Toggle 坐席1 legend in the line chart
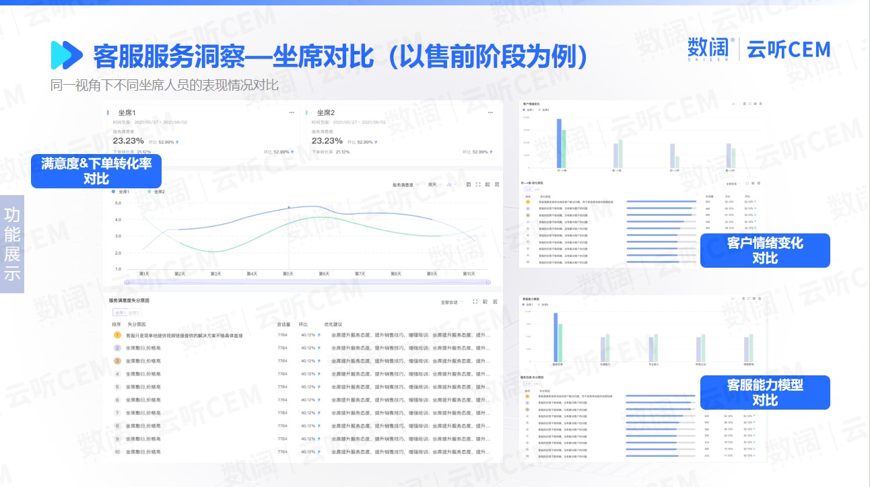This screenshot has height=487, width=870. 122,192
